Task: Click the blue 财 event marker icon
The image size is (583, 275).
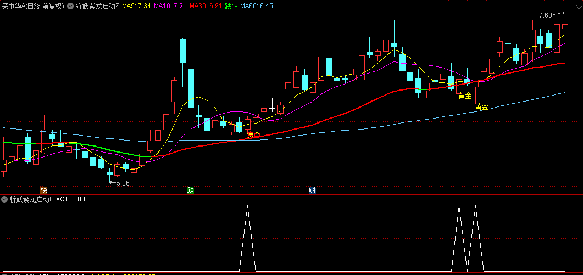Action: pos(312,190)
